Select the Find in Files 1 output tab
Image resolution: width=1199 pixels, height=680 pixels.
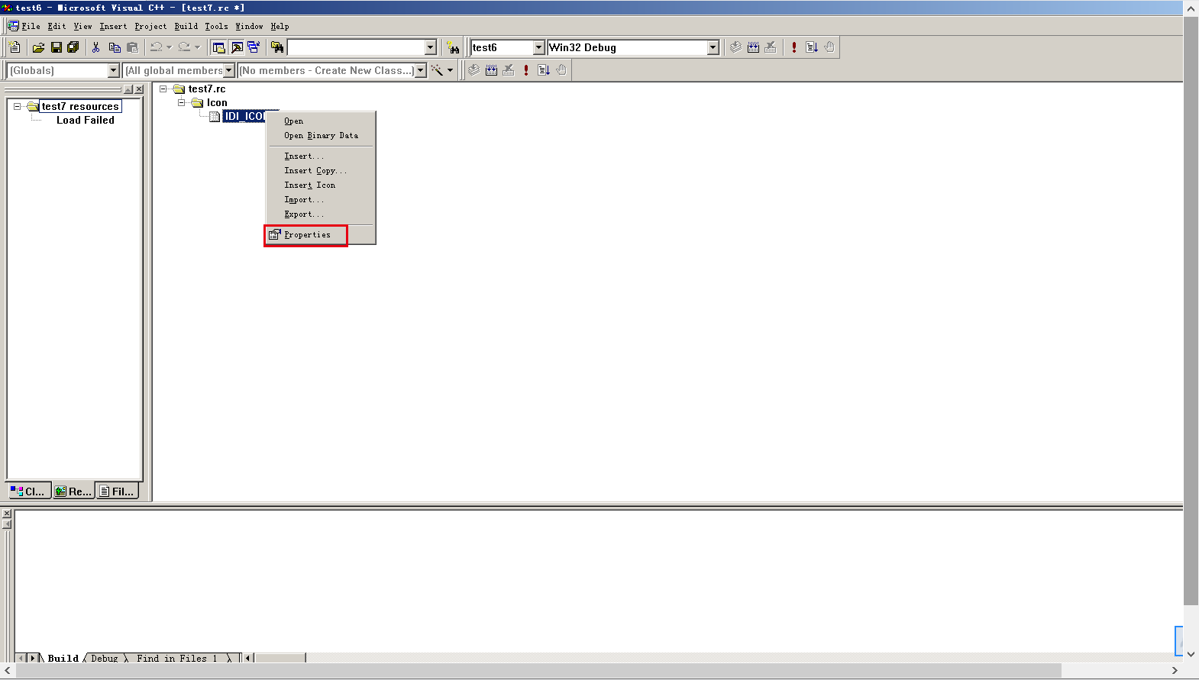pyautogui.click(x=177, y=658)
